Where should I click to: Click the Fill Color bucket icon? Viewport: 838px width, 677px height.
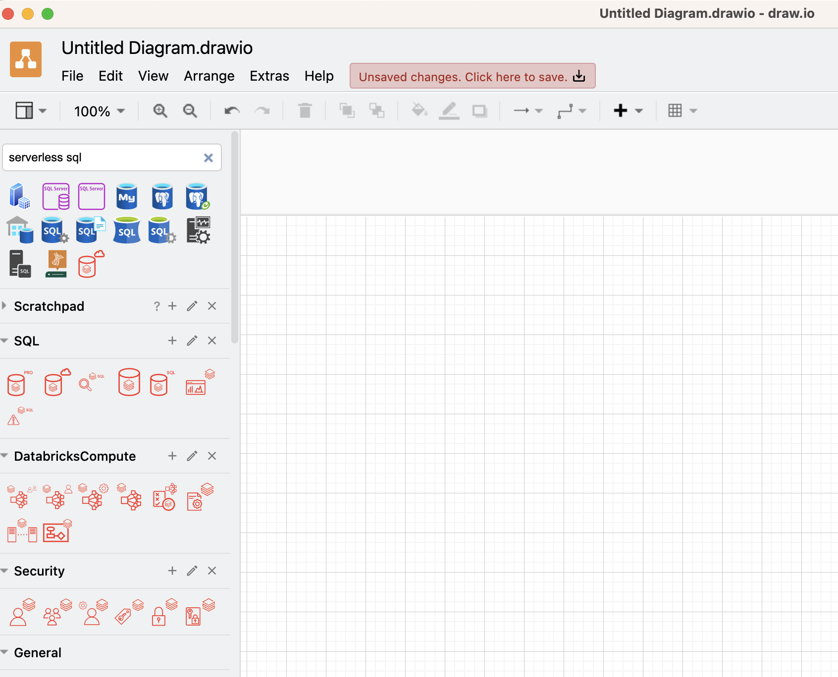click(x=419, y=110)
